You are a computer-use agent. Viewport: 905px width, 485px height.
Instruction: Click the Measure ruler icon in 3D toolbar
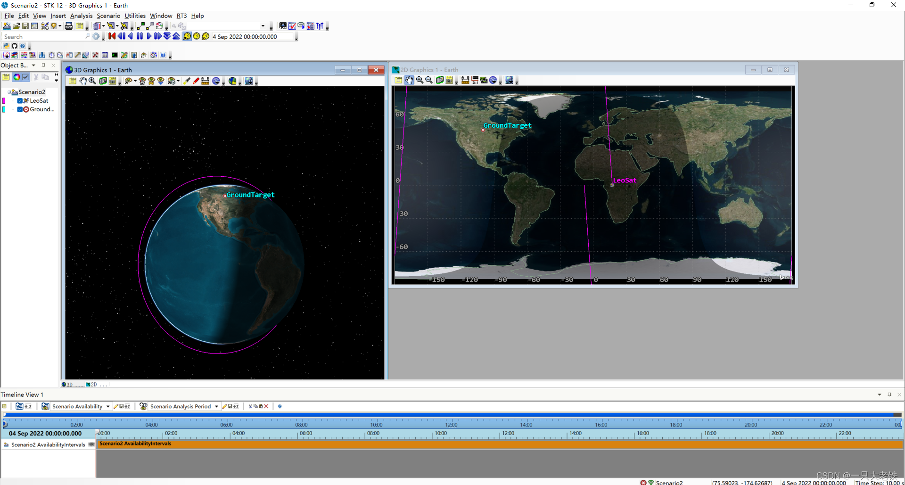click(x=205, y=81)
